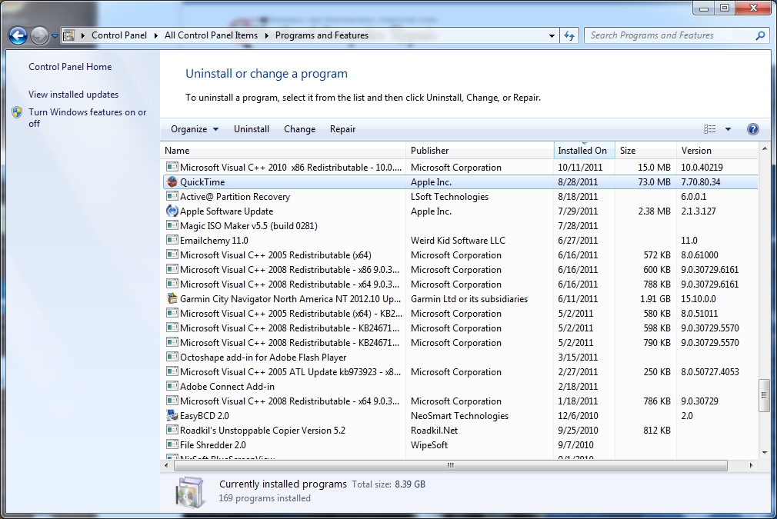Click the EasyBCD 2.0 icon
Screen dimensions: 777x519
coord(172,416)
